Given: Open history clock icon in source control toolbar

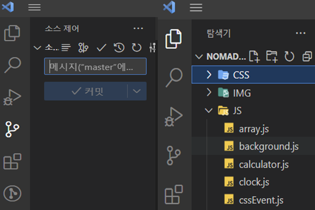Looking at the screenshot, I should point(119,48).
